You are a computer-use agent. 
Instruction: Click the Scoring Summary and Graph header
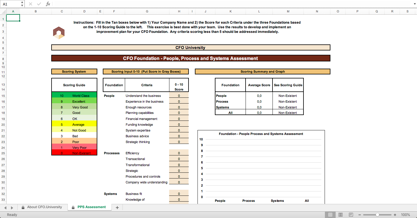point(263,72)
